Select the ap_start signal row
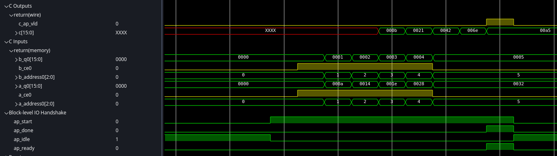The image size is (557, 156). click(81, 122)
